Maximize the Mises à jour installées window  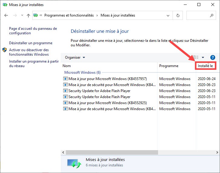click(x=199, y=5)
